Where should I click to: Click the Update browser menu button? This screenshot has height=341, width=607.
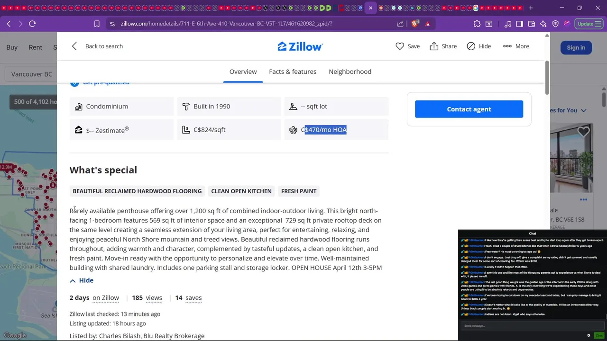[589, 24]
